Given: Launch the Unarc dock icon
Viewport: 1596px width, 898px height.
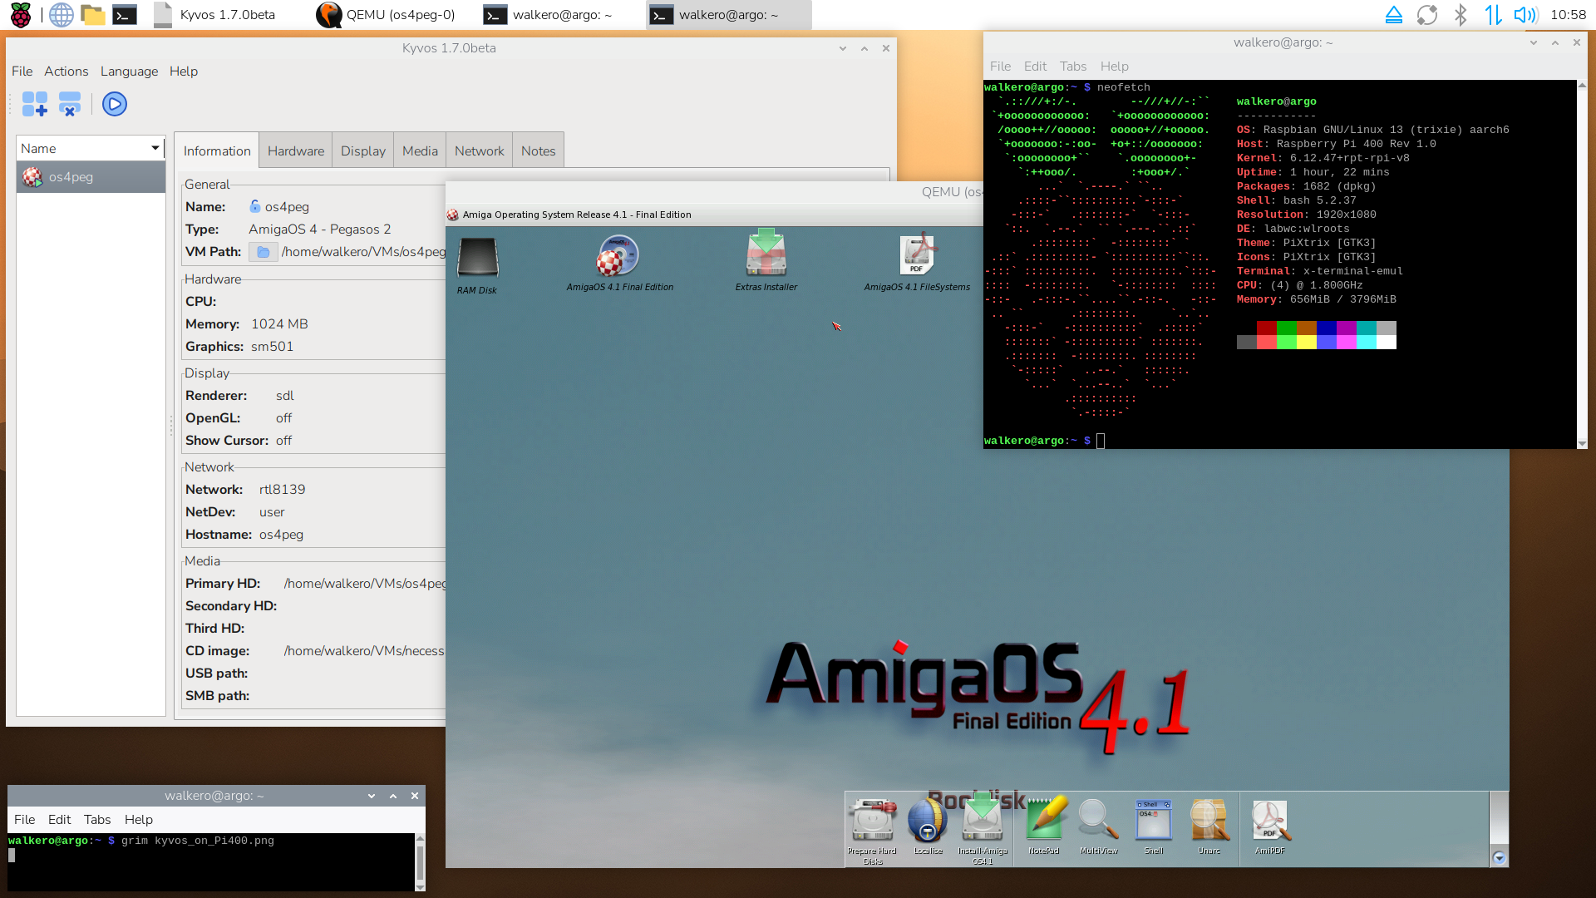Looking at the screenshot, I should point(1209,822).
